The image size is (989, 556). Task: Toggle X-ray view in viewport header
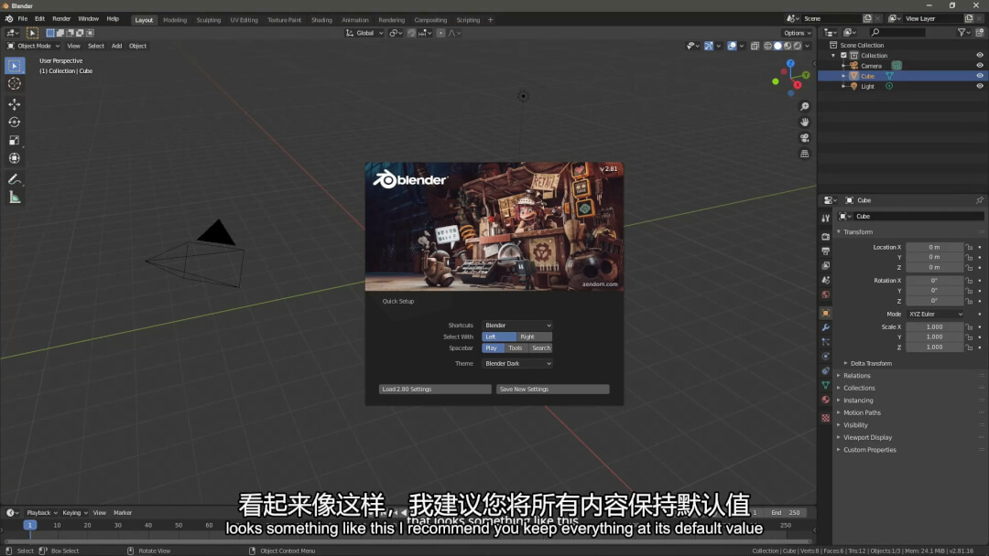click(755, 46)
